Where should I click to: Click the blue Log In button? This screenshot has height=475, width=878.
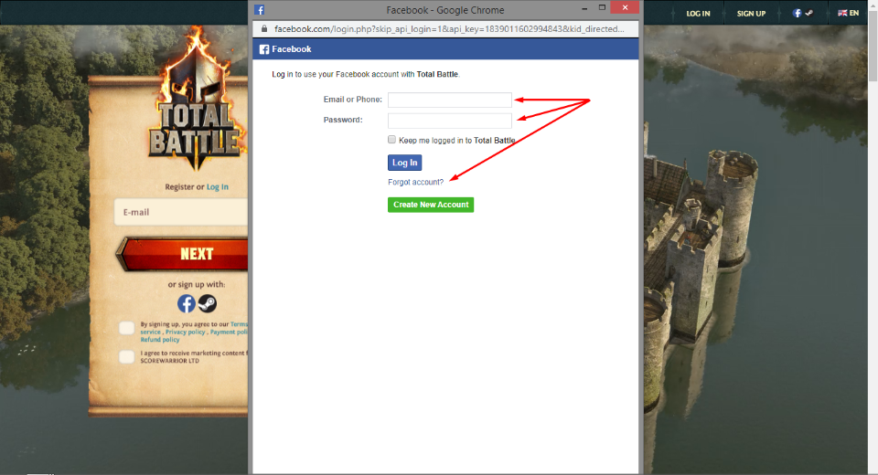405,163
